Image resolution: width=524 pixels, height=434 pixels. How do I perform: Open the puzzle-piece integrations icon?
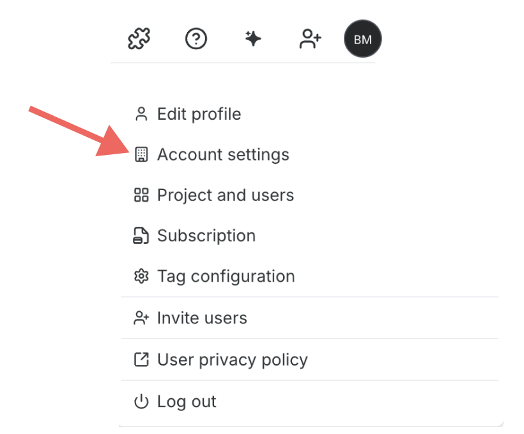(x=139, y=39)
